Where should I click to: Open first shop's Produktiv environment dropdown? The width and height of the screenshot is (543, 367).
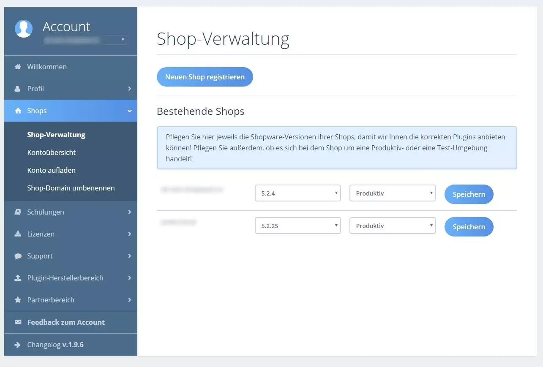[392, 193]
